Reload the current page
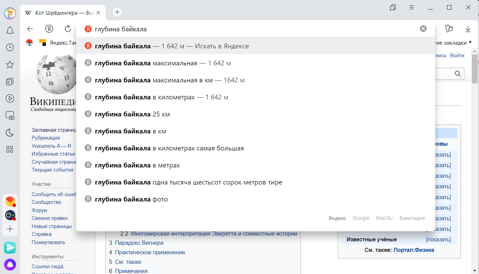479x274 pixels. tap(68, 29)
